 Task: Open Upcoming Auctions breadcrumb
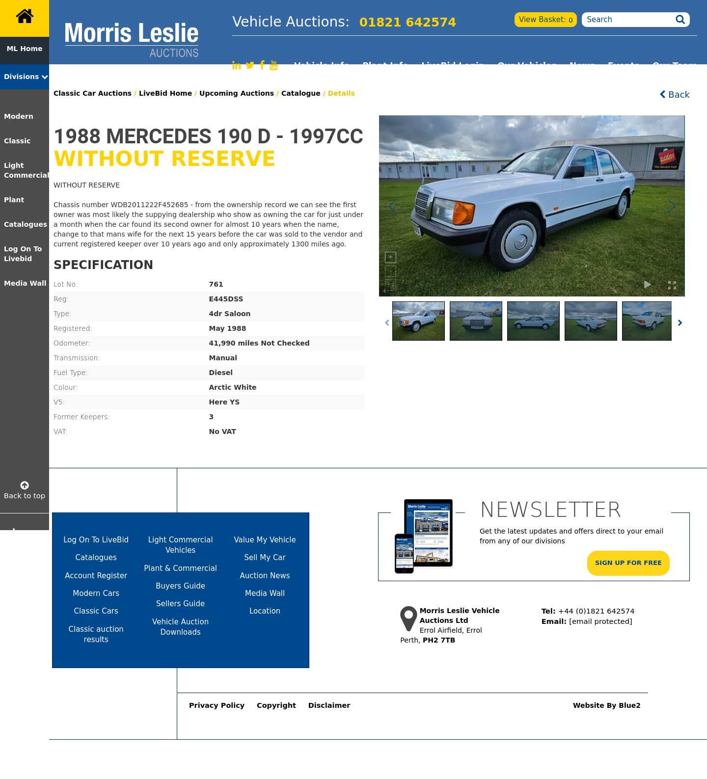237,93
